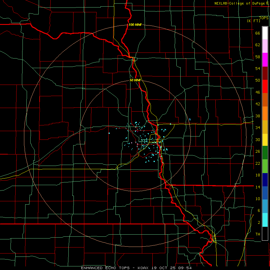Click the "46" scale value
The width and height of the screenshot is (270, 270).
(x=258, y=92)
